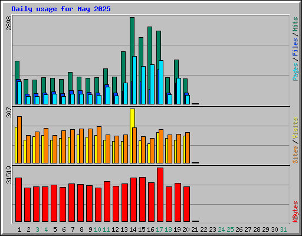
Task: Click the orange Sites bar on day 1
Action: pos(19,140)
